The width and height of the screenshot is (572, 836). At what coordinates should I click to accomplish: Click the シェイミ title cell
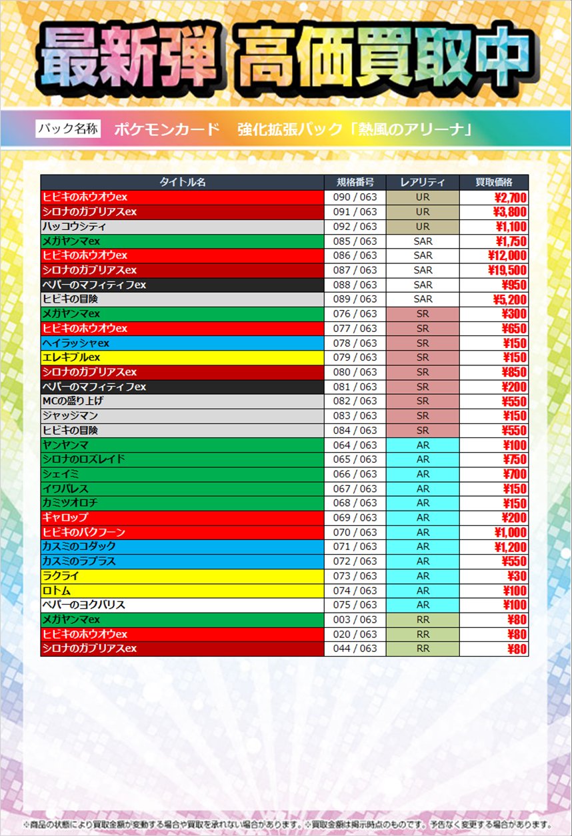183,474
